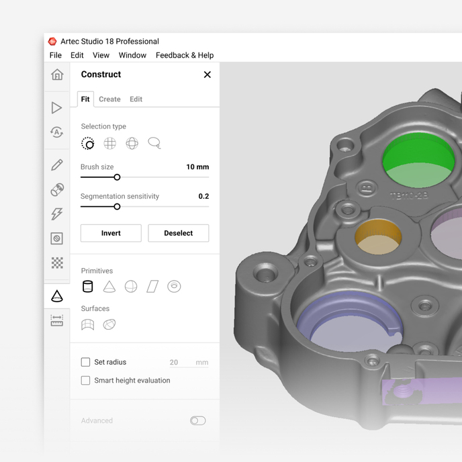Click the Set radius value field
Screen dimensions: 462x462
(x=189, y=363)
